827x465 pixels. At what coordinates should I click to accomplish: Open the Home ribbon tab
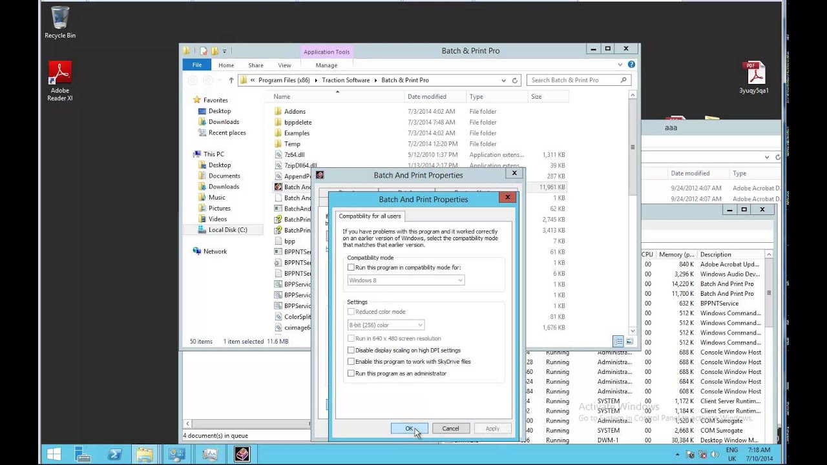coord(226,65)
